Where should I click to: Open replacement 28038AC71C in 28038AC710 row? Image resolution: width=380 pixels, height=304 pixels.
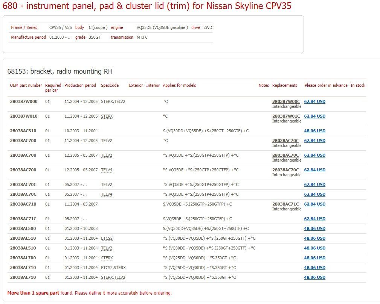(285, 204)
